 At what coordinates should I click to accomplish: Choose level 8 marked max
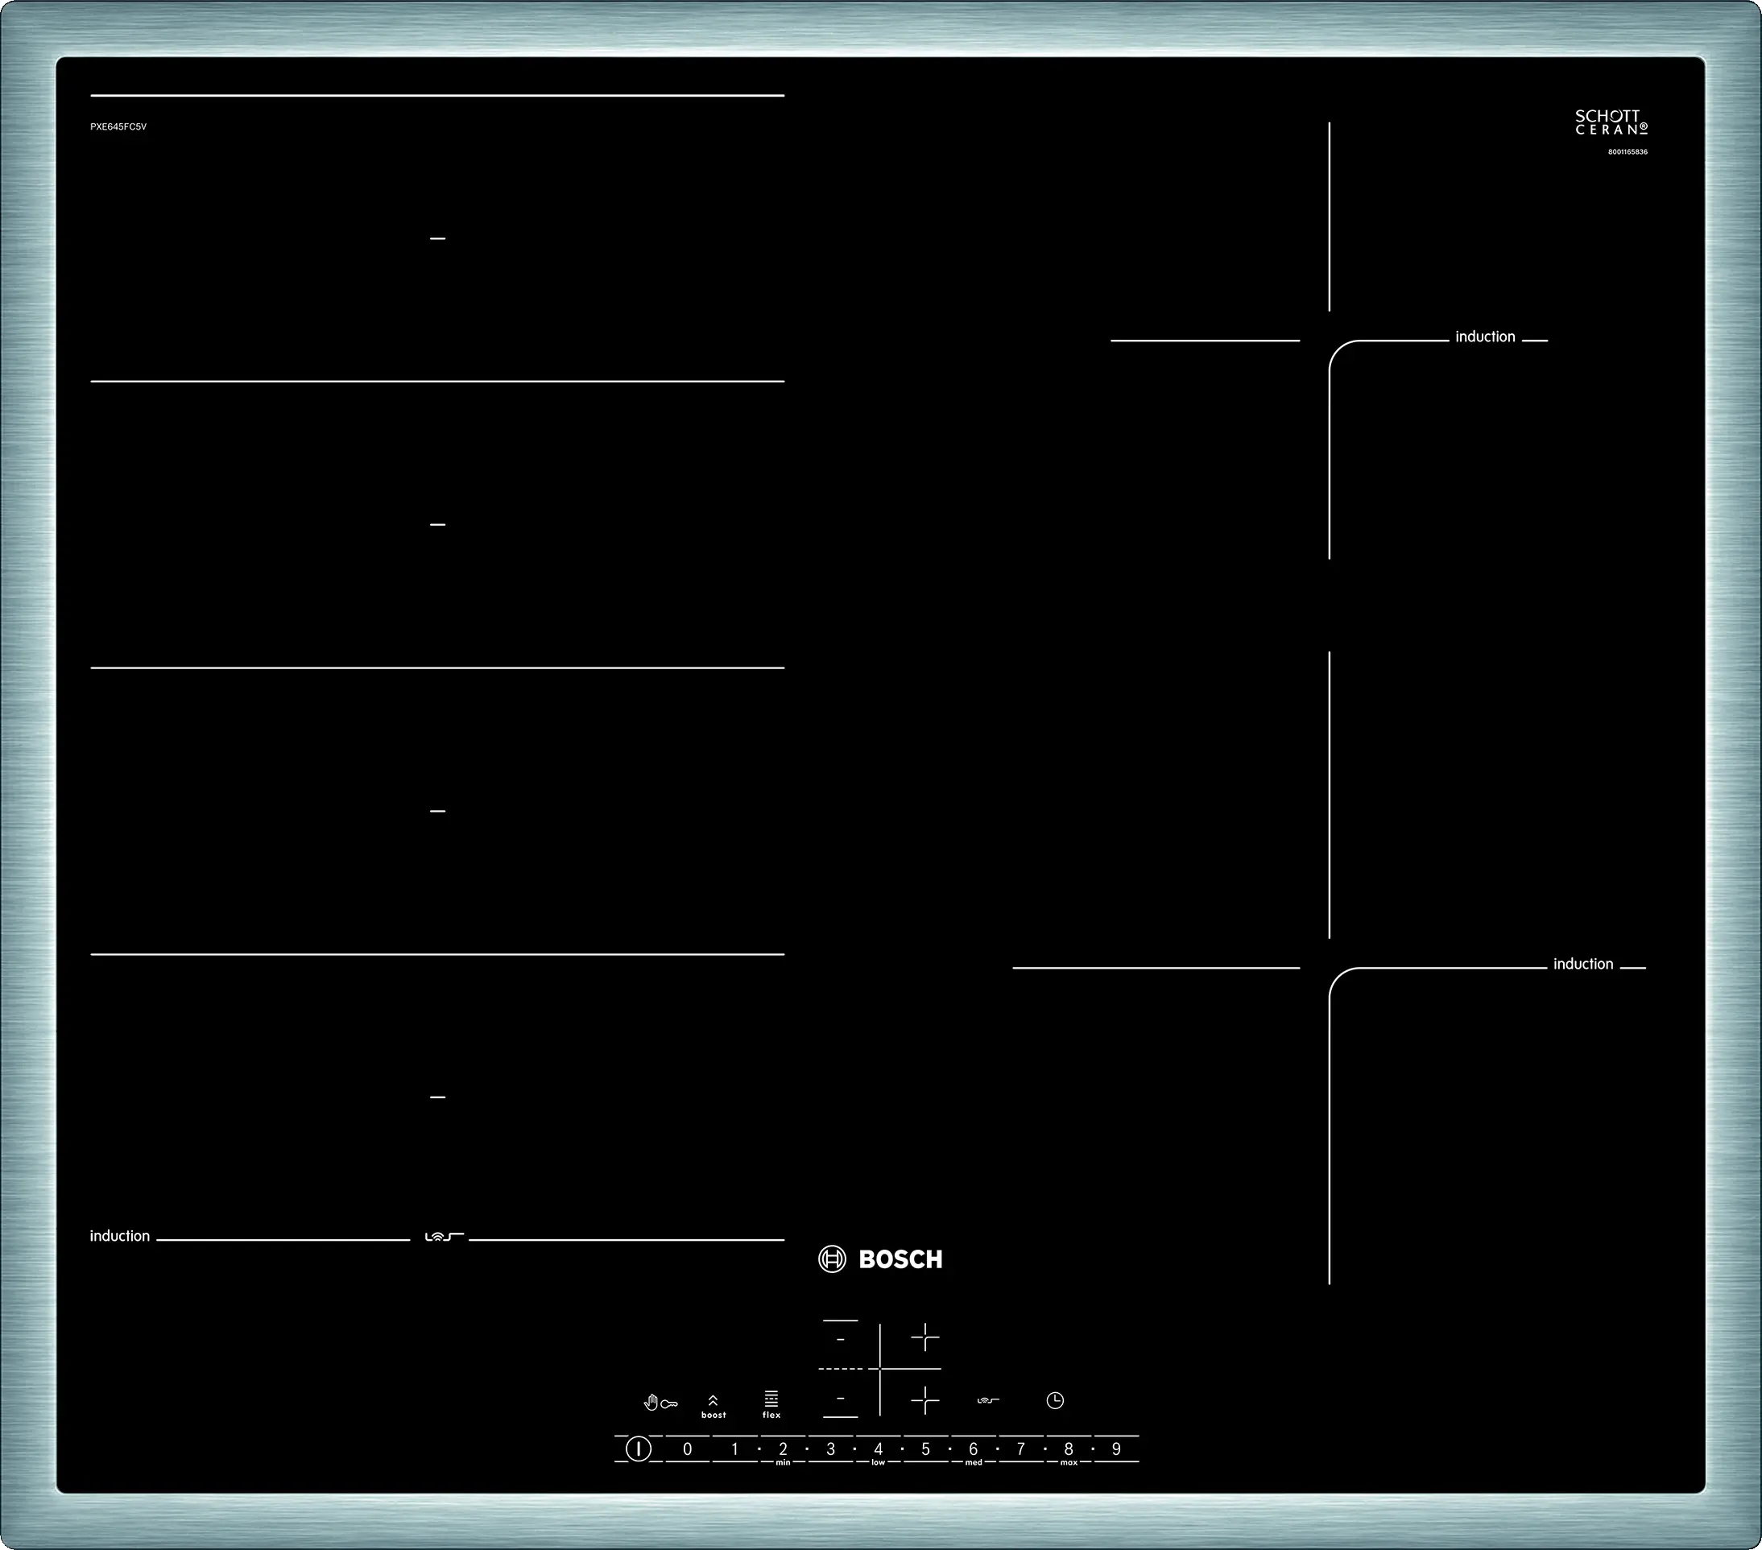click(x=1068, y=1450)
